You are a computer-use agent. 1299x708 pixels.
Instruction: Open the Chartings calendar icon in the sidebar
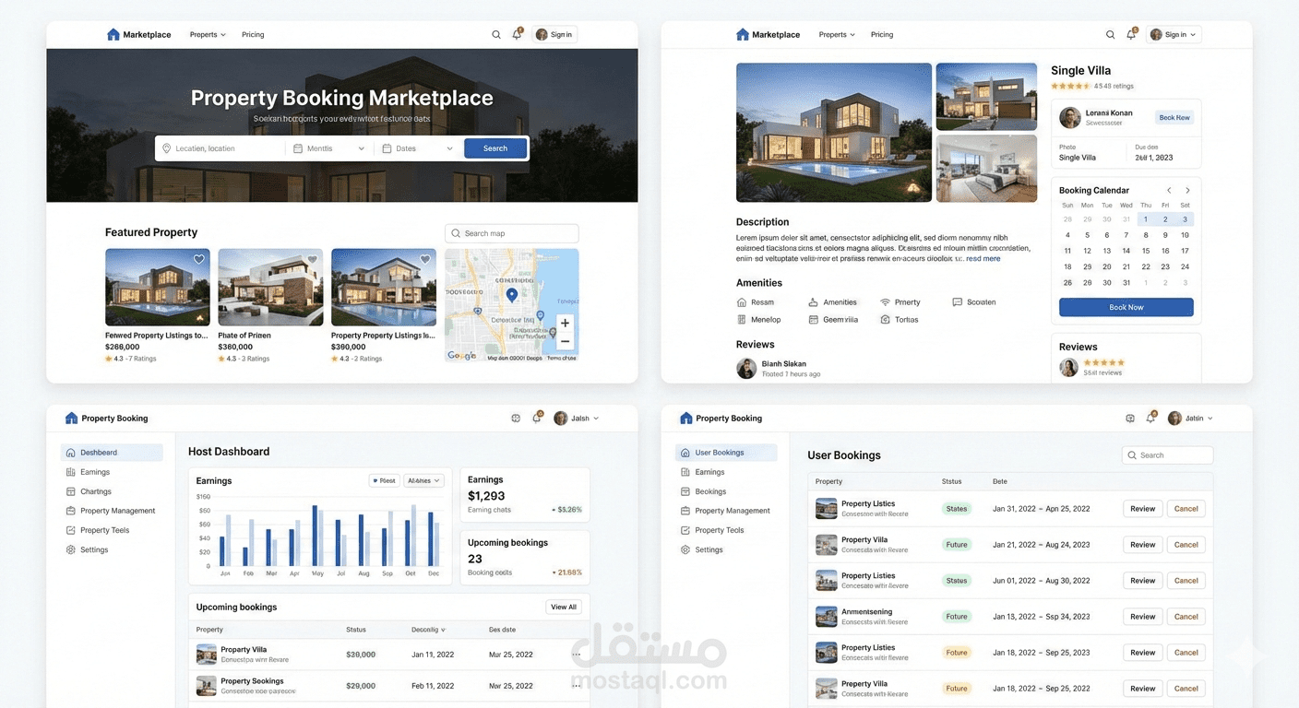click(x=71, y=491)
